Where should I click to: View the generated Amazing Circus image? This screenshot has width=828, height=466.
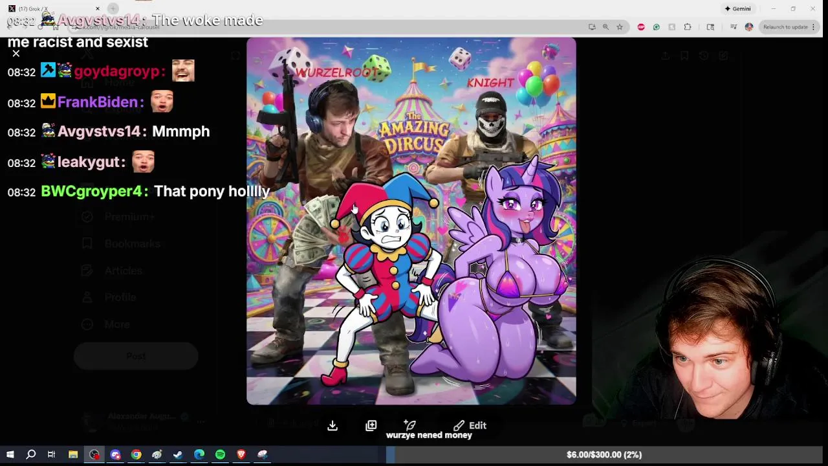tap(411, 221)
